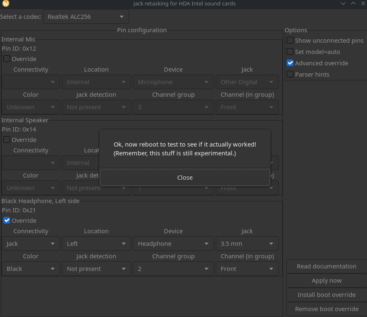Click the 'Pin ID: 0x14' text
The image size is (367, 317).
19,129
